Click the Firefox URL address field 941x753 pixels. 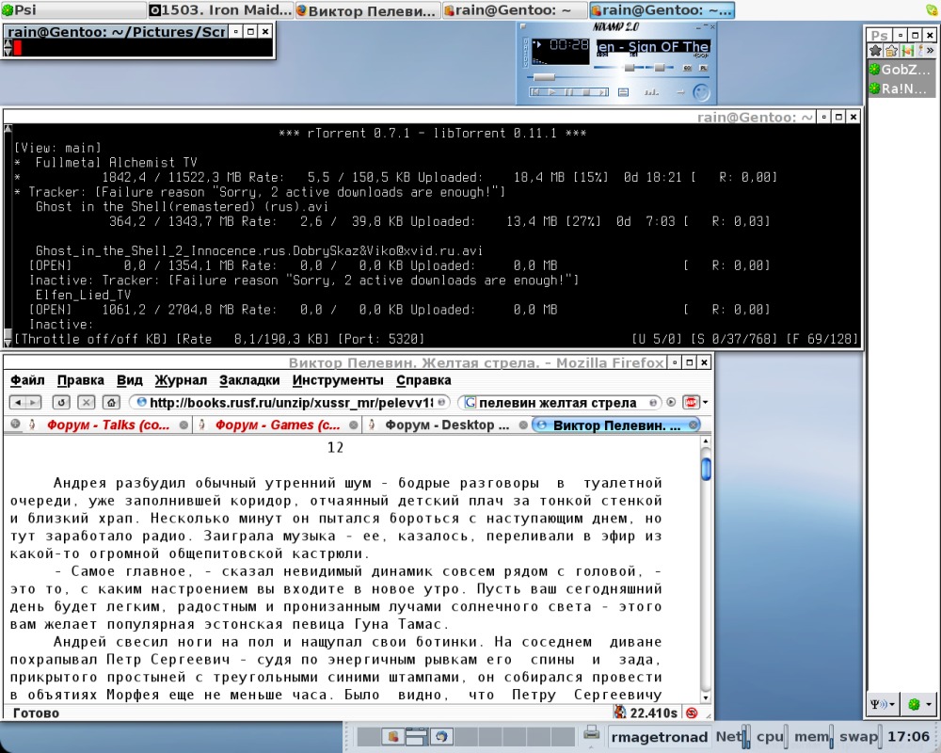coord(289,402)
